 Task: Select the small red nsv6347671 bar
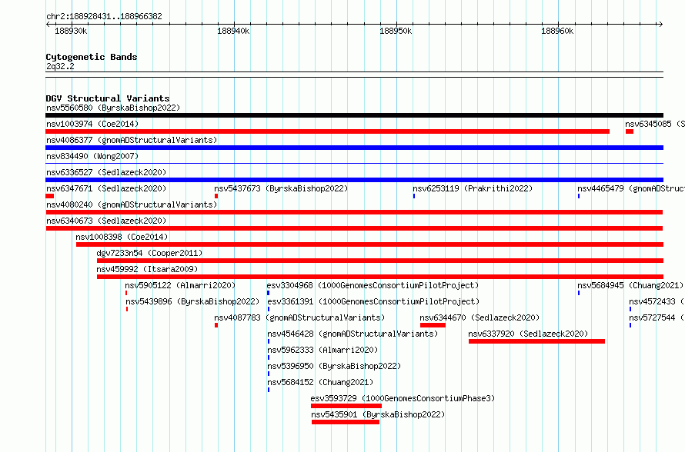coord(49,196)
